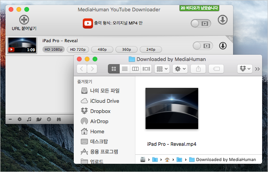
Task: Open the 출력 형식 YouTube format icon
Action: click(x=88, y=23)
